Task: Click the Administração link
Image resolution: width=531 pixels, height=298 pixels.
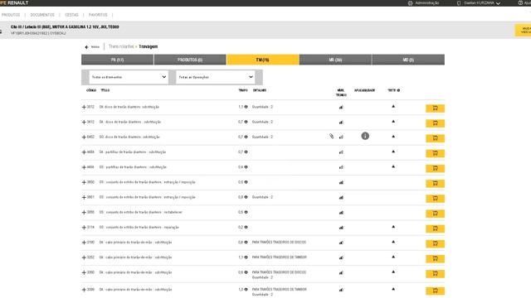Action: point(426,3)
